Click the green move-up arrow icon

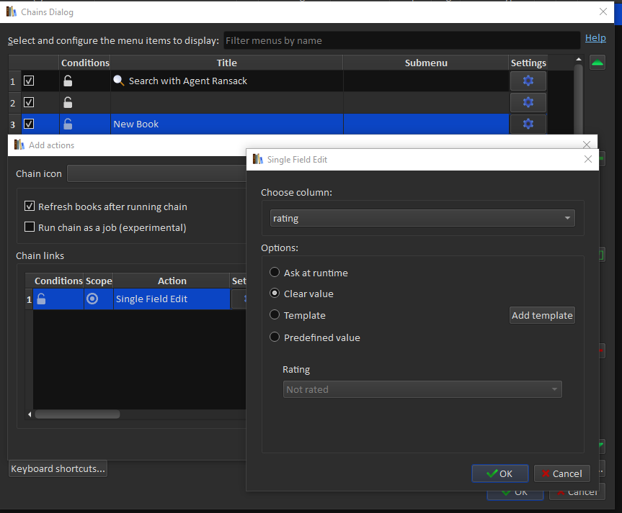(x=597, y=63)
